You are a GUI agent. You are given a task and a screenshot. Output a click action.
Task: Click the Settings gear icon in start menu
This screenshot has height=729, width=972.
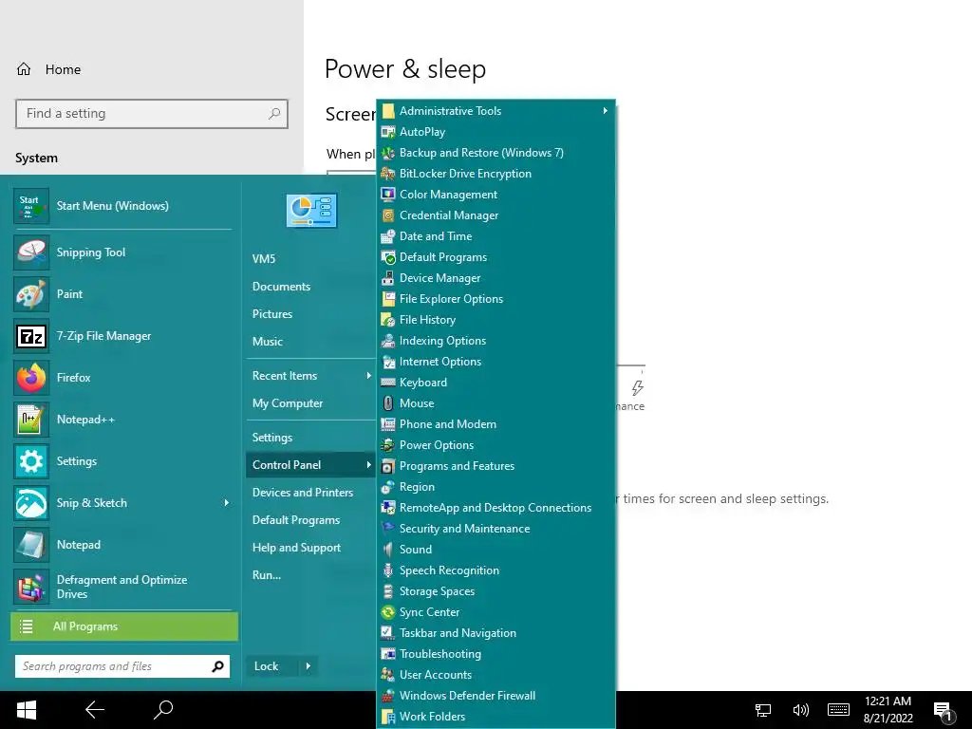coord(31,461)
